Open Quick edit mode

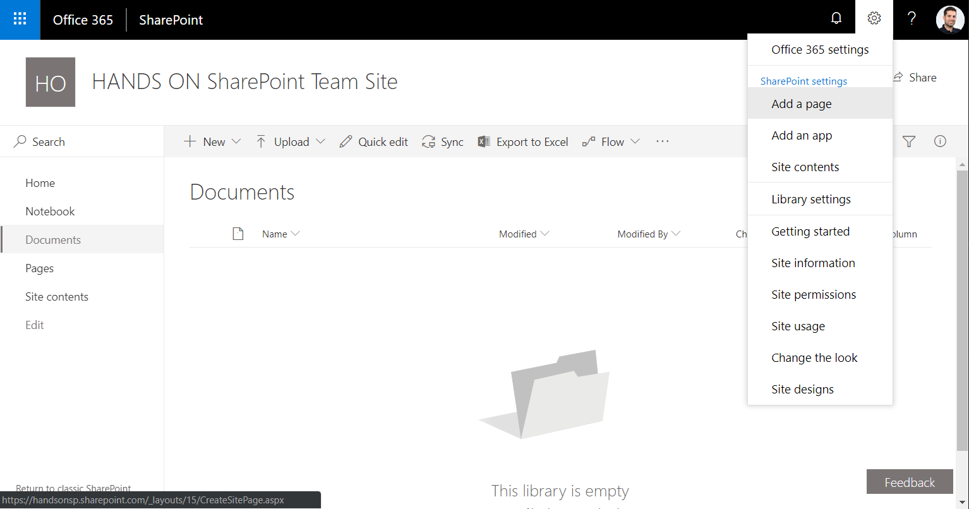pyautogui.click(x=373, y=141)
